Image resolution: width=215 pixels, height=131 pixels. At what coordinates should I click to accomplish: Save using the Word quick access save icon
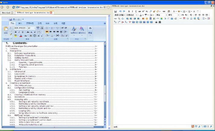pos(11,19)
